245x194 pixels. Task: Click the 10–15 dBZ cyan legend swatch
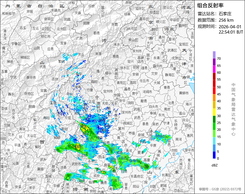[214, 141]
